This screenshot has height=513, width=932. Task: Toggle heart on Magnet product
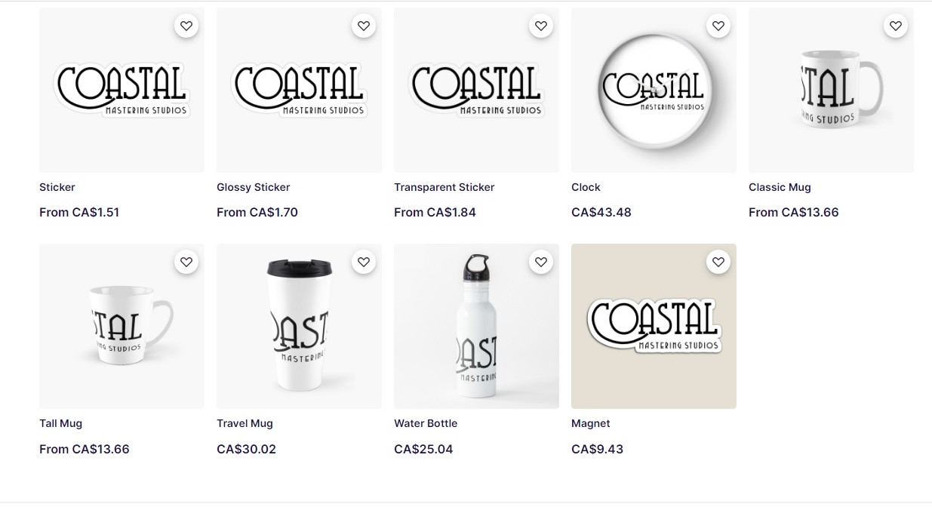718,262
